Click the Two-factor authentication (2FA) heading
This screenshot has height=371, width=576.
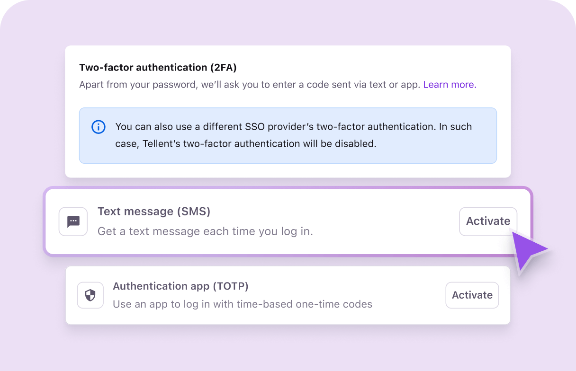click(158, 67)
